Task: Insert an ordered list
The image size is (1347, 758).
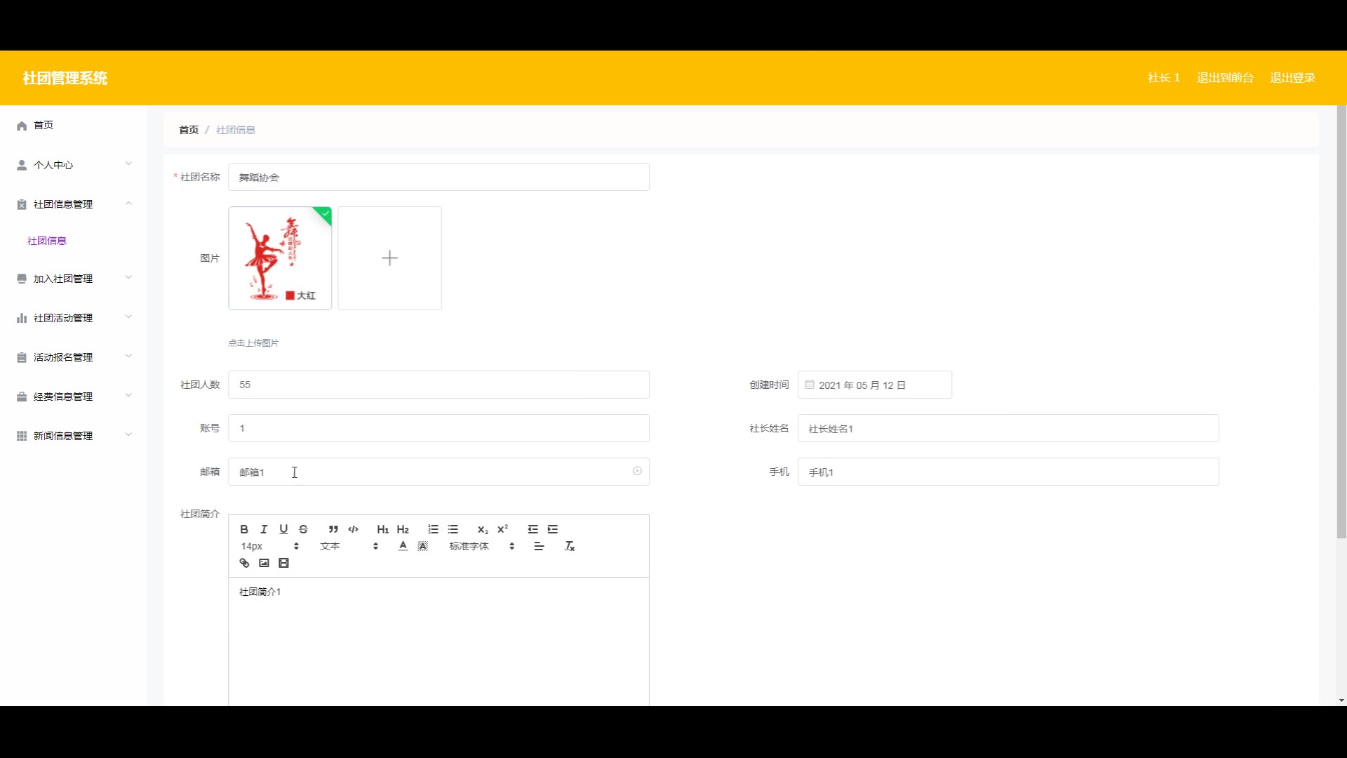Action: [x=433, y=529]
